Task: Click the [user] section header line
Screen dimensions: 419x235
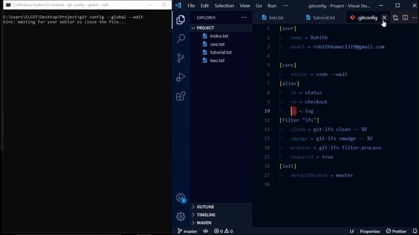Action: (288, 29)
